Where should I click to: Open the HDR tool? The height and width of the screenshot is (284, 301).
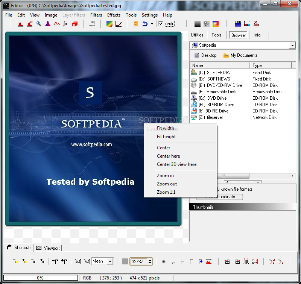coord(238,24)
